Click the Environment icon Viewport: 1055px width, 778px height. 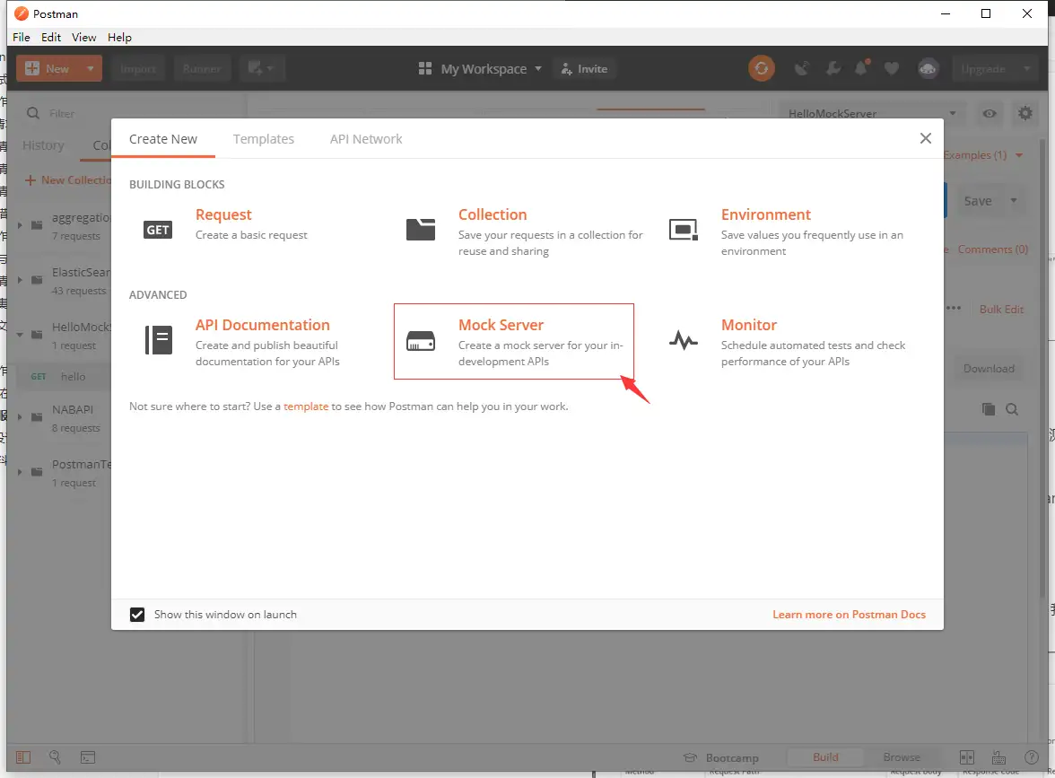pyautogui.click(x=684, y=230)
